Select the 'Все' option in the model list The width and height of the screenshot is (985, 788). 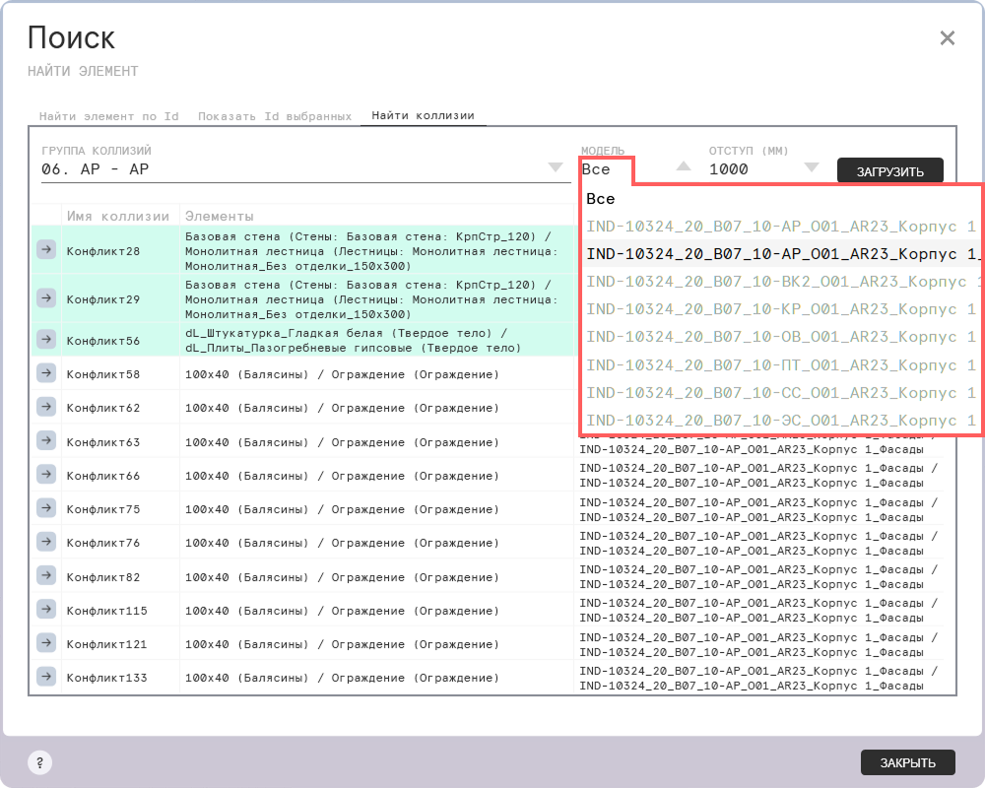601,199
